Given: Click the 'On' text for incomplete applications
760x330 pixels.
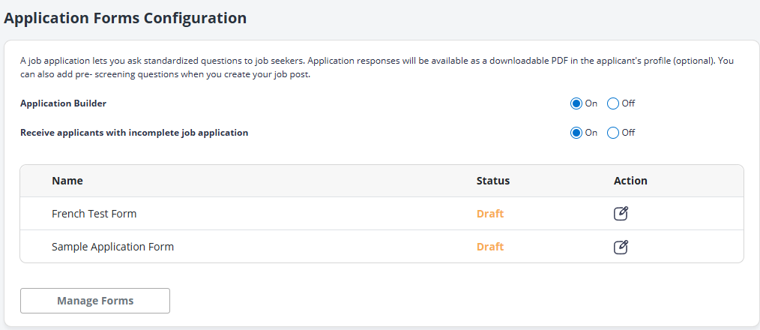Looking at the screenshot, I should [591, 133].
